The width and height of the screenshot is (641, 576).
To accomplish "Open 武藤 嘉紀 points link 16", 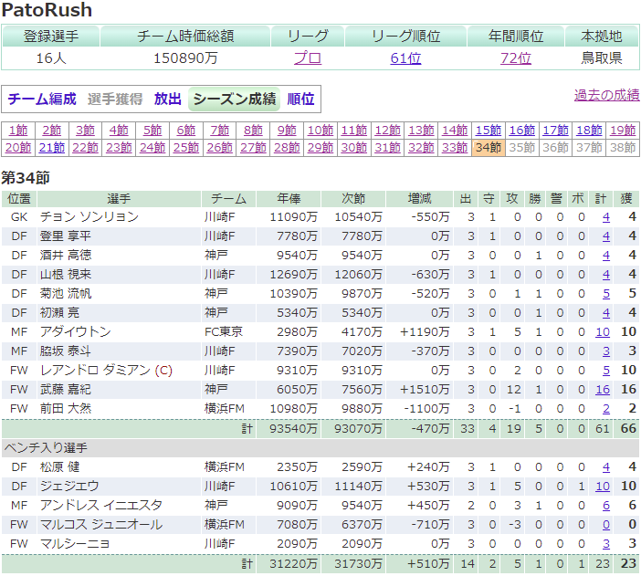I will coord(603,390).
